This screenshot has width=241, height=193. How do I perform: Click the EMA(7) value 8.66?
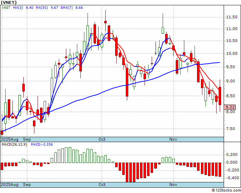tap(79, 8)
